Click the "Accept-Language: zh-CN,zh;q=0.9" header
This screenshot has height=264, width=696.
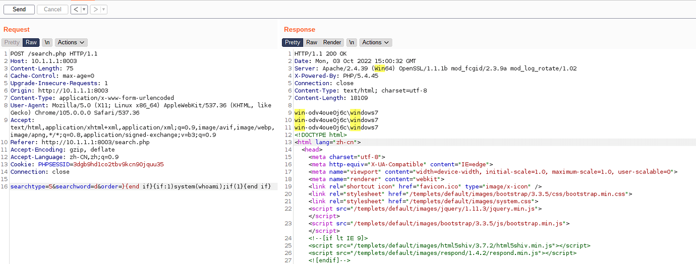pos(65,157)
